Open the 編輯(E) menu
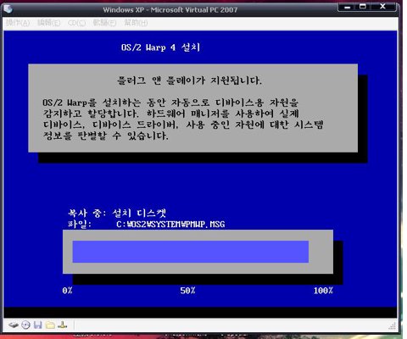Image resolution: width=407 pixels, height=339 pixels. tap(49, 23)
